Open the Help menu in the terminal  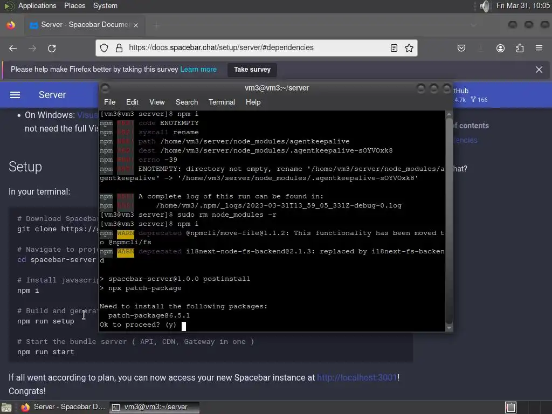coord(253,102)
